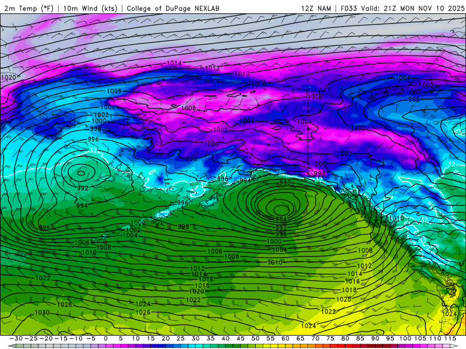Select the 115 degree legend value
Image resolution: width=466 pixels, height=349 pixels.
pos(450,339)
